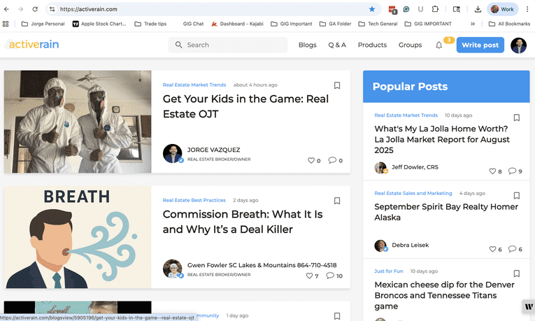Screen dimensions: 535x321
Task: Bookmark this page with the star icon
Action: click(x=372, y=9)
